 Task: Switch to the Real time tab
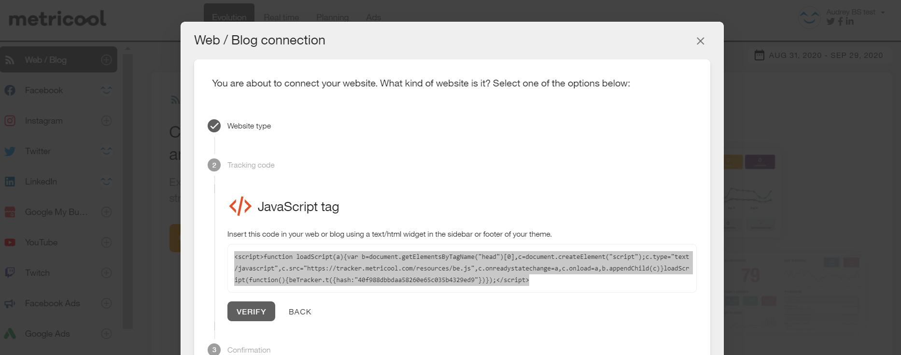(x=282, y=17)
